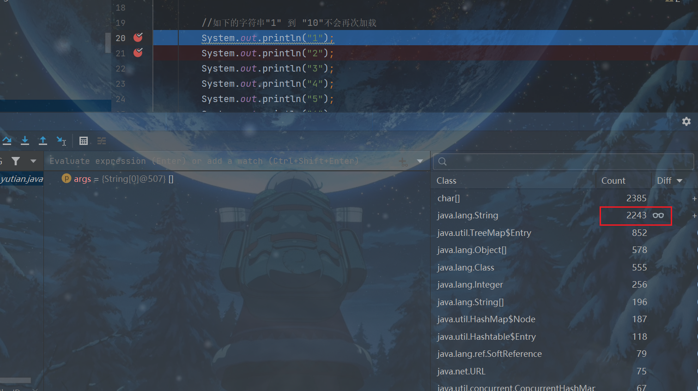Screen dimensions: 698x391
Task: Click glasses icon beside java.lang.String count
Action: [658, 216]
